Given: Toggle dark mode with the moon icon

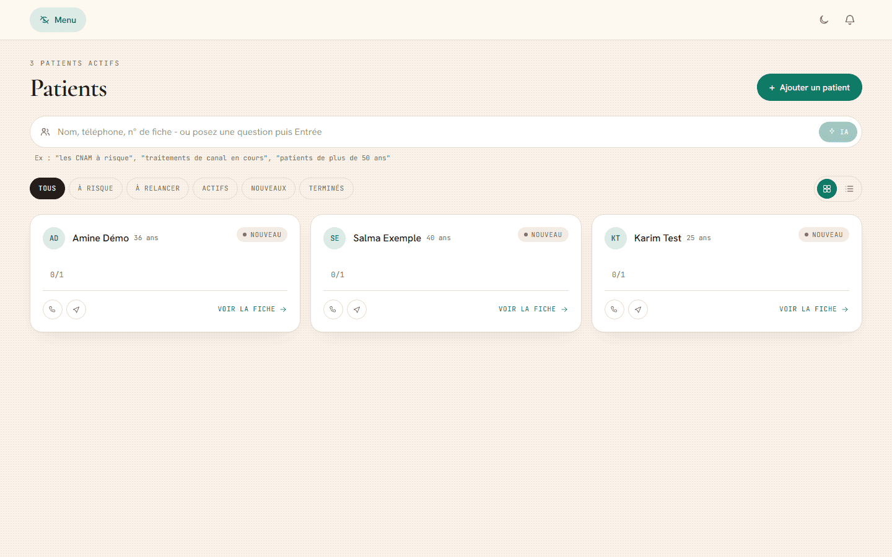Looking at the screenshot, I should 824,20.
